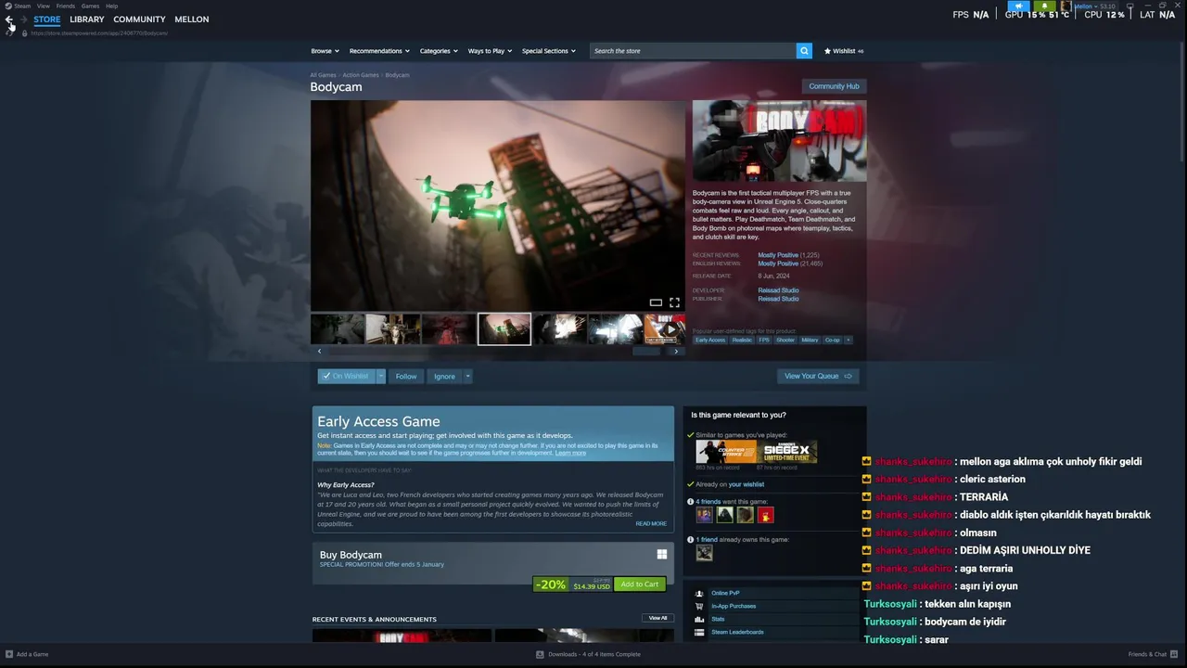This screenshot has height=668, width=1187.
Task: Click the plus tag button
Action: (x=848, y=340)
